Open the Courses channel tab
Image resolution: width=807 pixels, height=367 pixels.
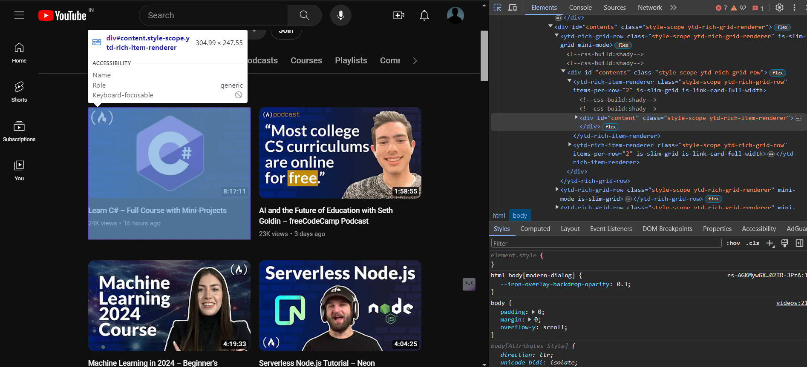306,61
